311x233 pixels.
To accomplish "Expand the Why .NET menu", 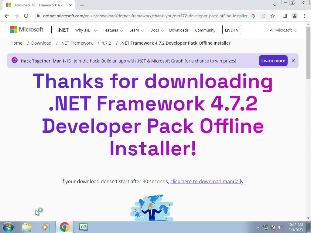I will click(x=86, y=30).
